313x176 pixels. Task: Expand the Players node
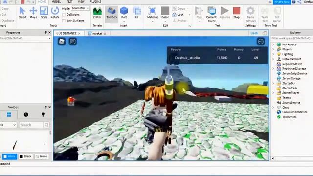273,49
